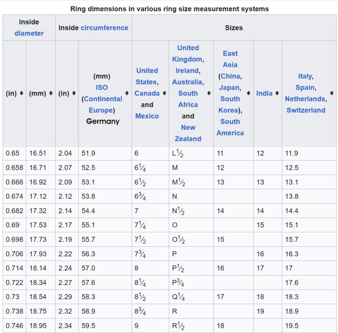Follow the ISO link

pos(102,87)
